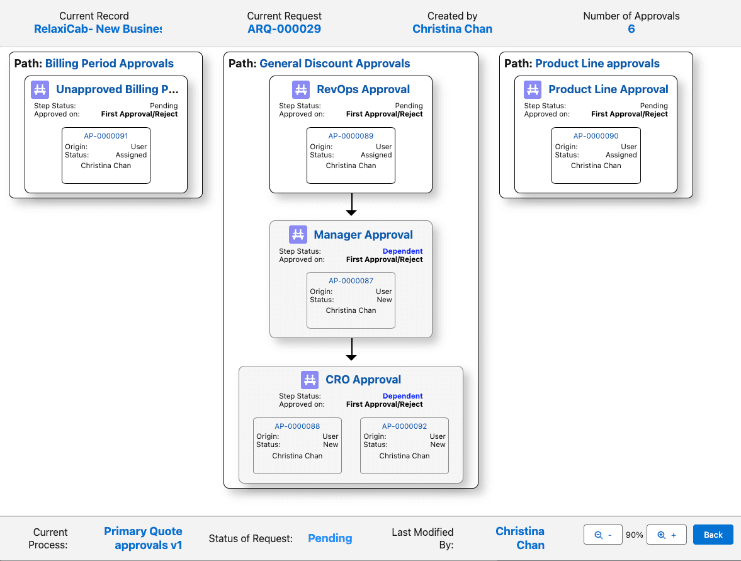Click the Pending status in RevOps Approval

pyautogui.click(x=409, y=106)
